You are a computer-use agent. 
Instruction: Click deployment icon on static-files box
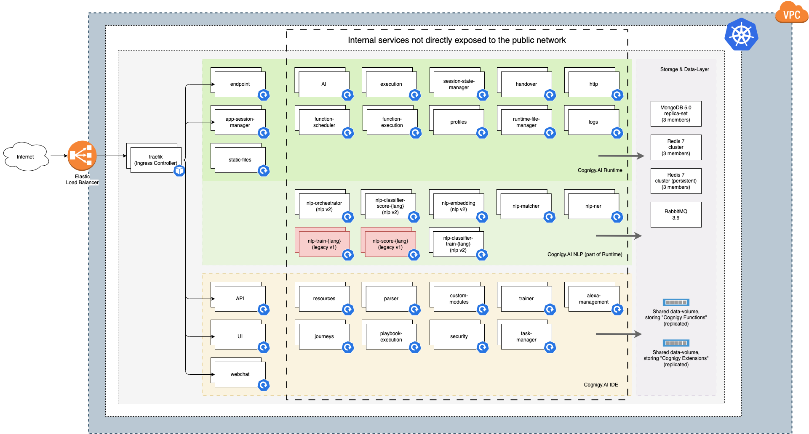click(264, 171)
